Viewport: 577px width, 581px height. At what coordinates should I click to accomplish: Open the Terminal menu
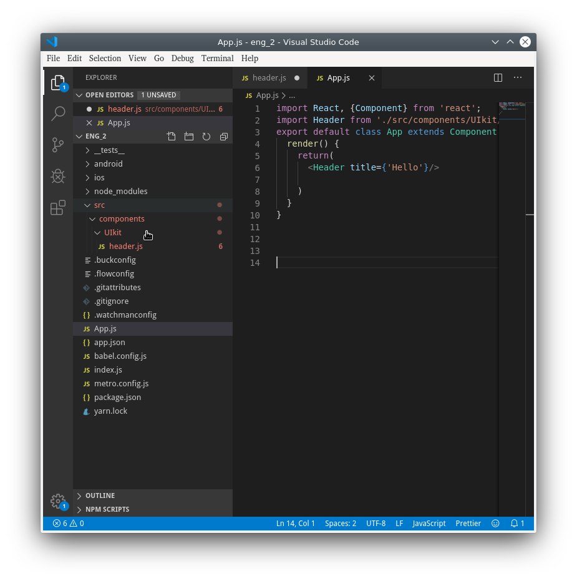(x=218, y=59)
